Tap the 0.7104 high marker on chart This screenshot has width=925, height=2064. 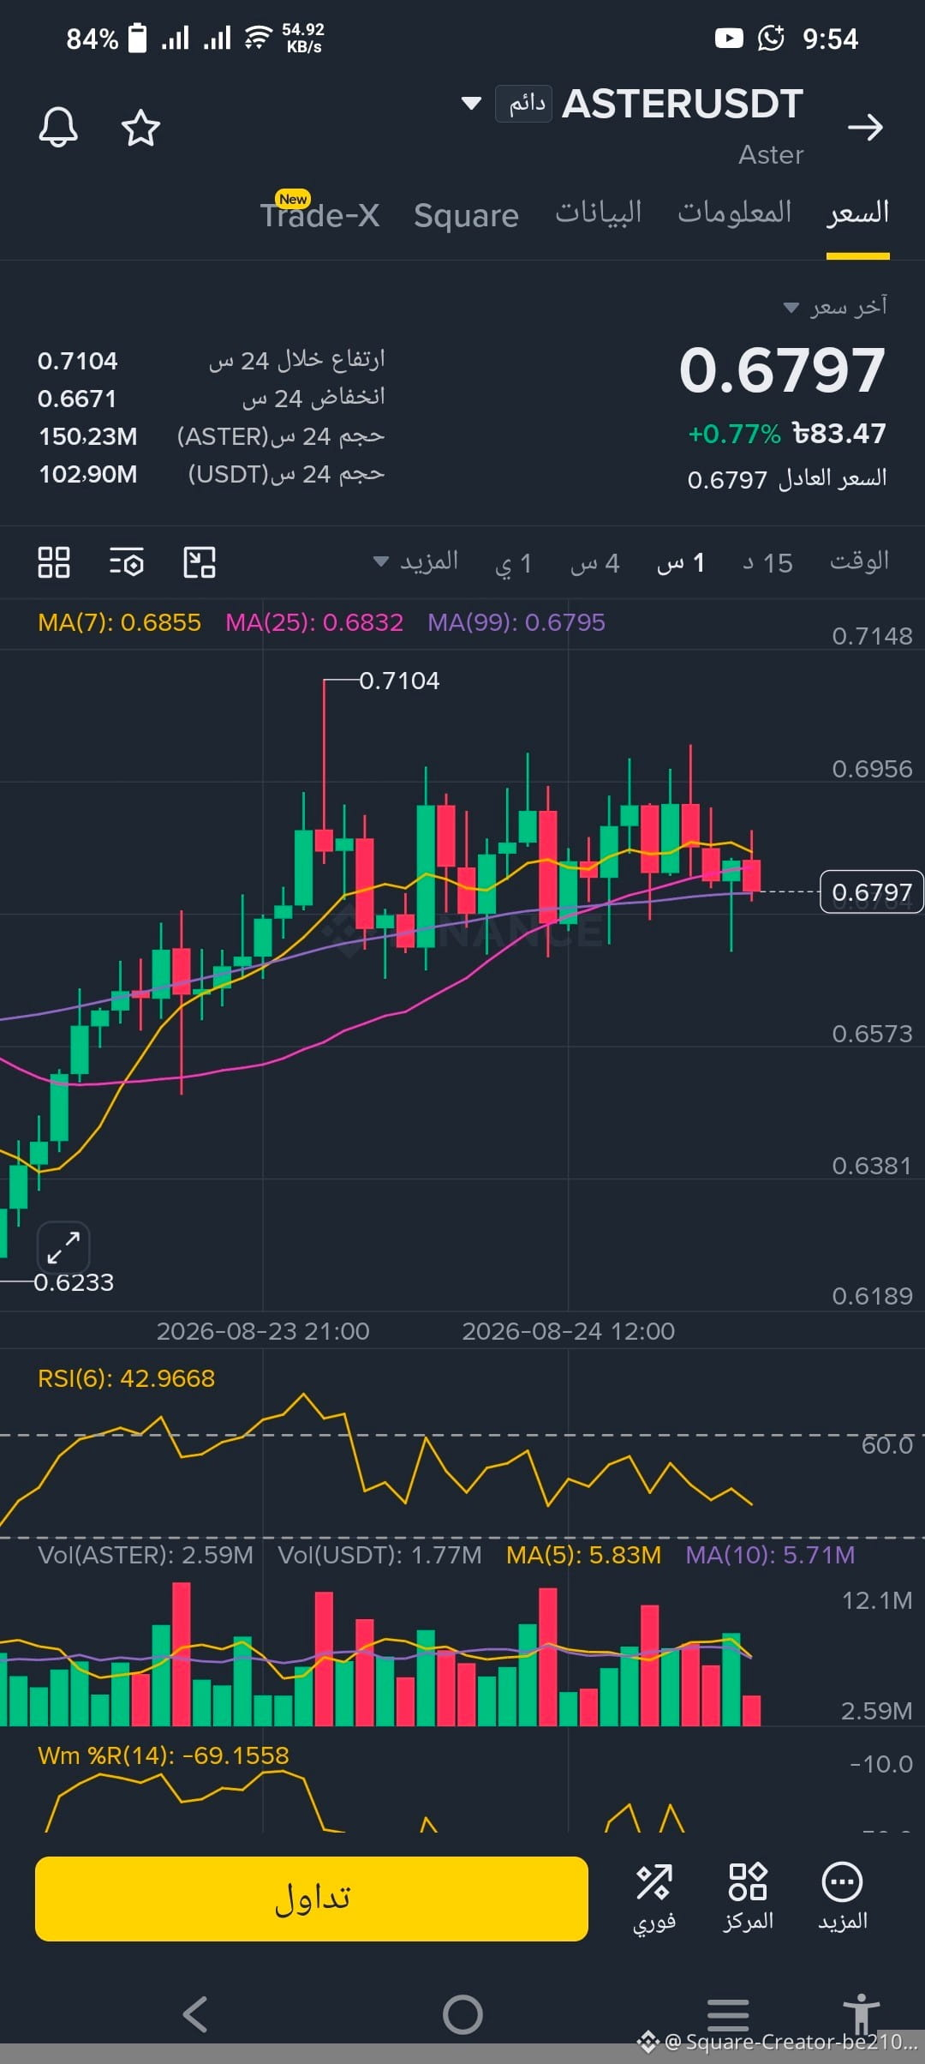click(x=399, y=681)
